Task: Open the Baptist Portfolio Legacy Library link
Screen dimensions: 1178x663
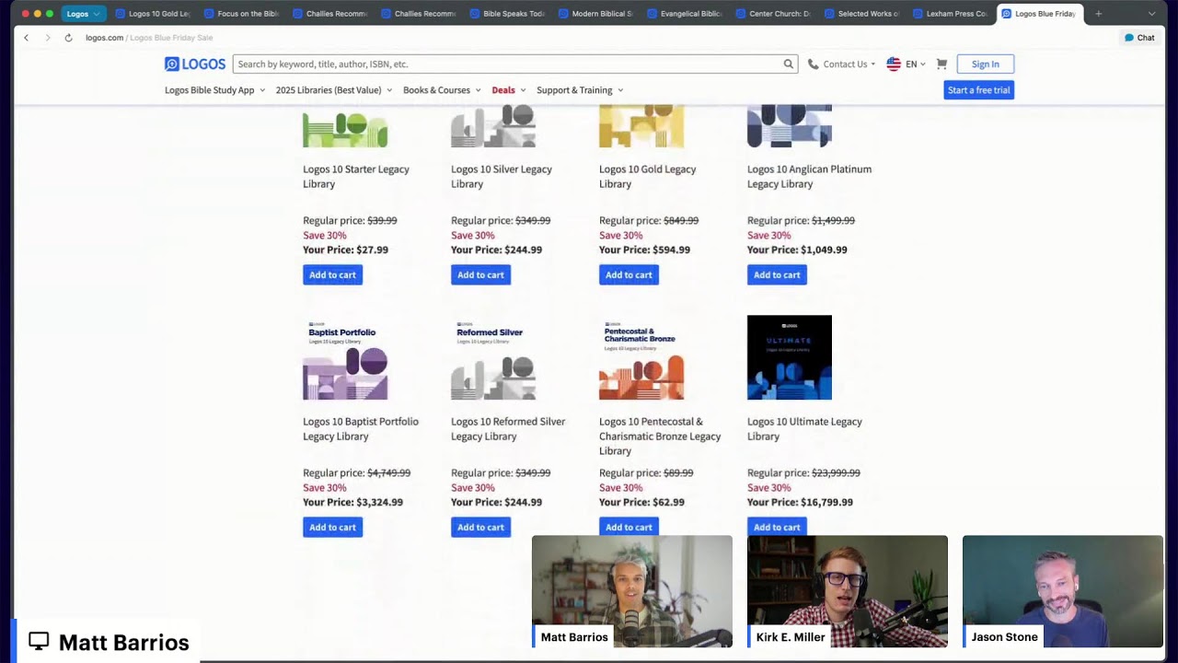Action: tap(361, 429)
